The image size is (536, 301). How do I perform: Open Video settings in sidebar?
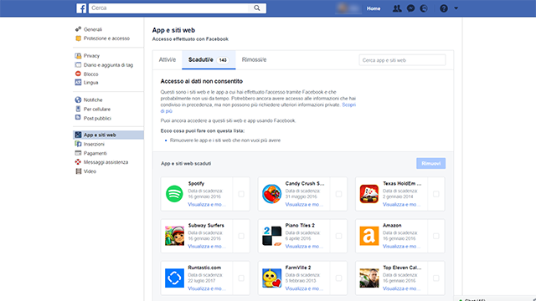coord(90,171)
